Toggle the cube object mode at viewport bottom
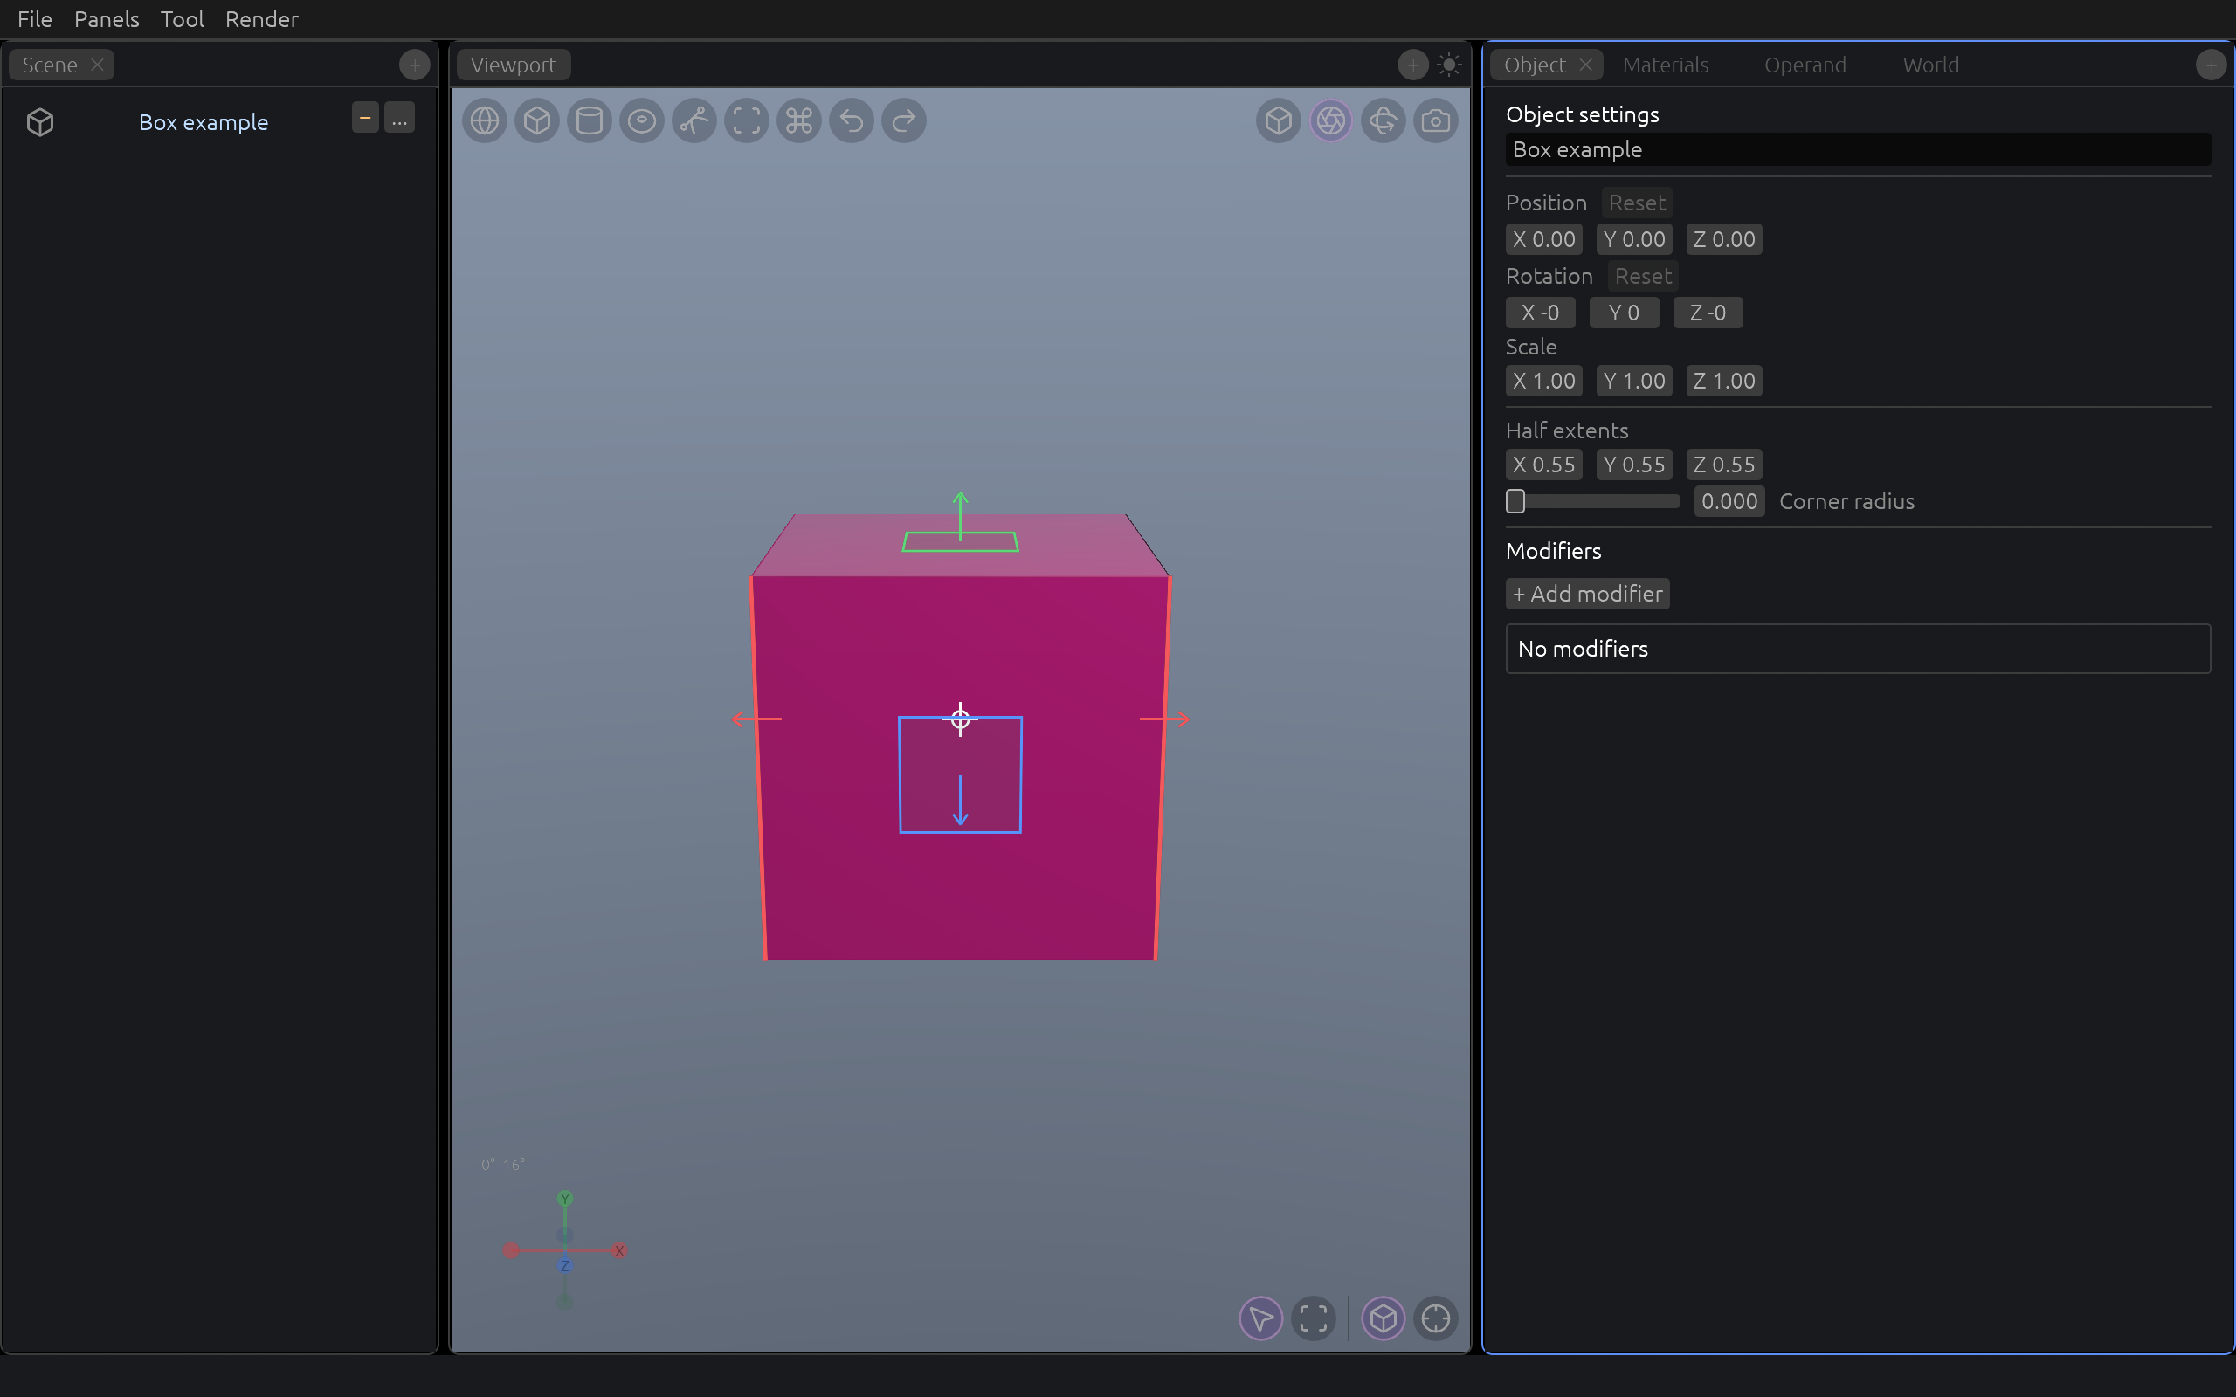 pos(1384,1318)
